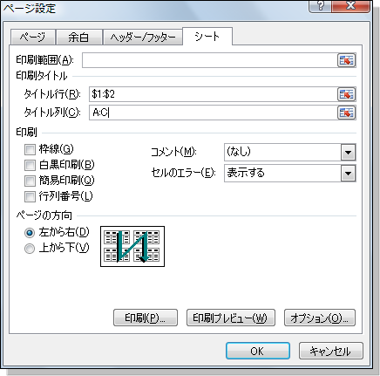Click the page order preview diagram
This screenshot has width=380, height=376.
coord(132,246)
